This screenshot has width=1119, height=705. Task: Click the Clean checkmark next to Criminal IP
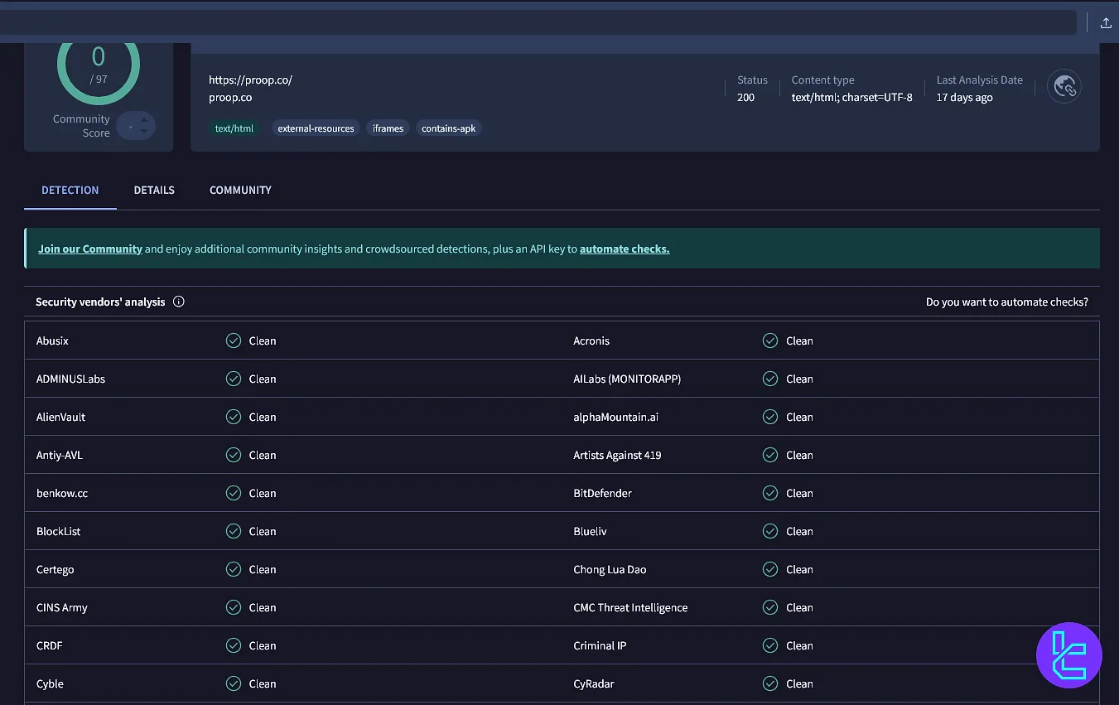[x=770, y=645]
